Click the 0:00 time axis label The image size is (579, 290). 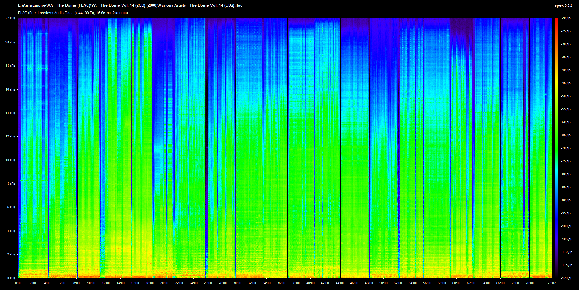coord(18,283)
